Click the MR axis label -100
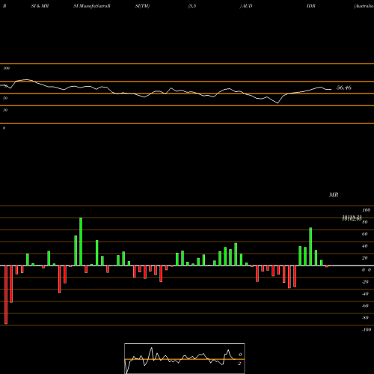Image resolution: width=374 pixels, height=374 pixels. [367, 330]
